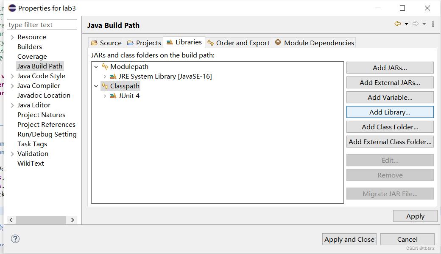
Task: Click the Classpath node icon
Action: pos(105,86)
